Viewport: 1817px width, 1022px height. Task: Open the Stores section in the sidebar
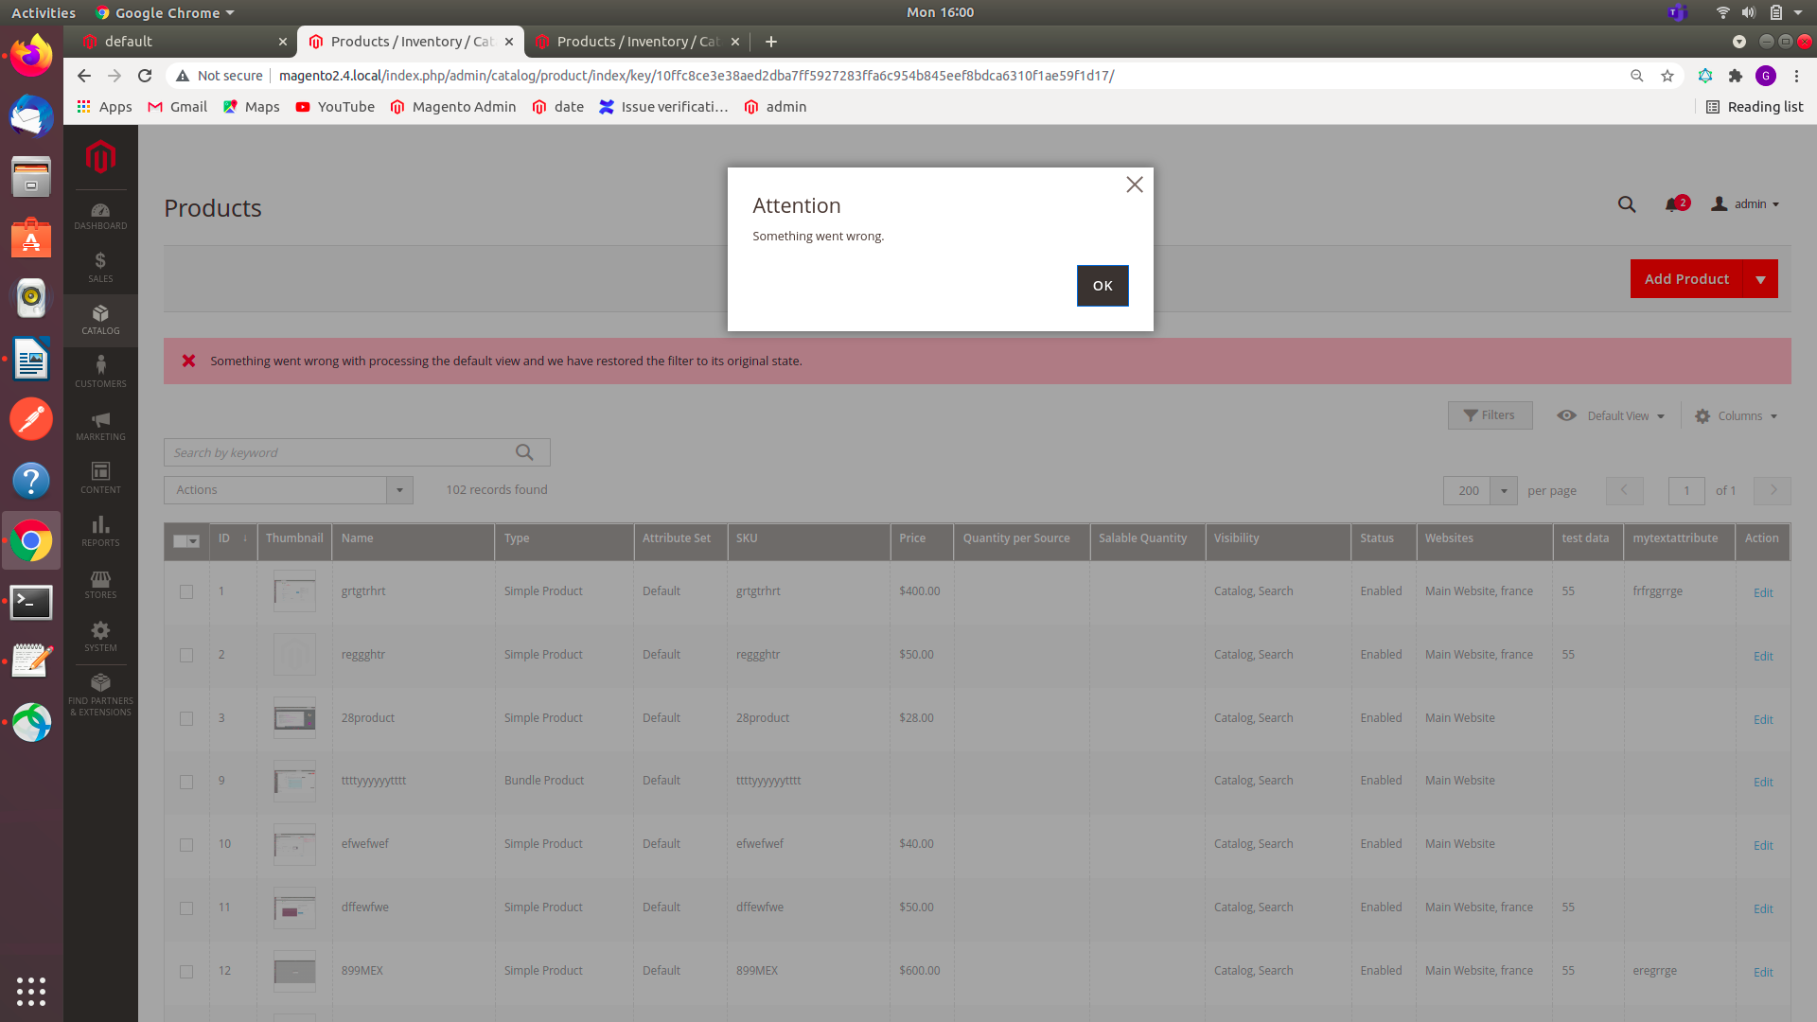[100, 585]
